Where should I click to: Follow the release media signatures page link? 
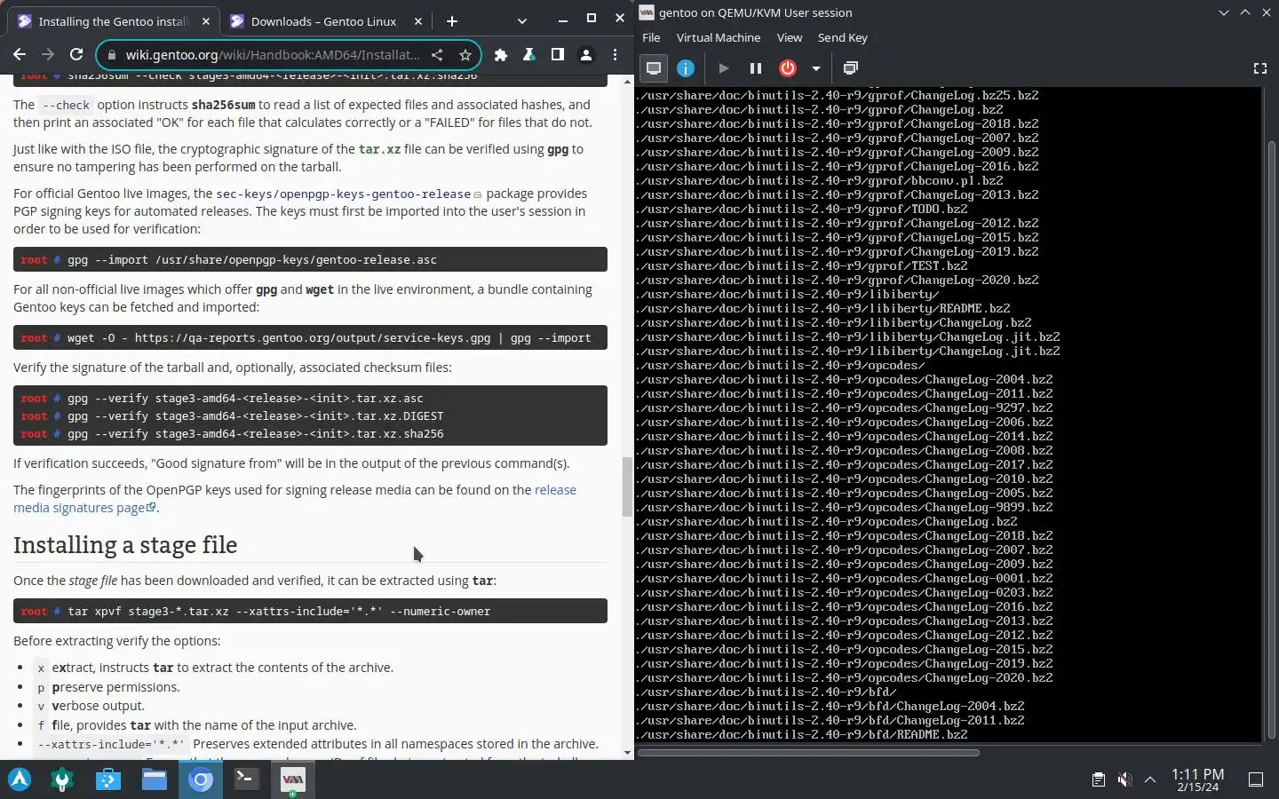click(x=295, y=499)
